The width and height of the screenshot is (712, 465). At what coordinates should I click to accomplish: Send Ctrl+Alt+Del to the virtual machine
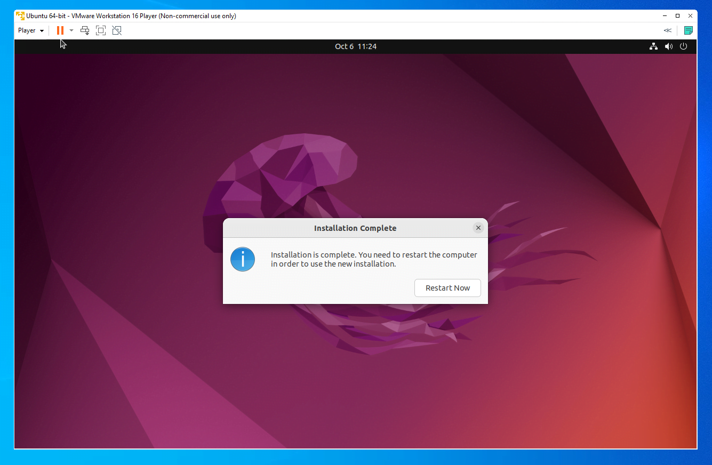pos(85,30)
